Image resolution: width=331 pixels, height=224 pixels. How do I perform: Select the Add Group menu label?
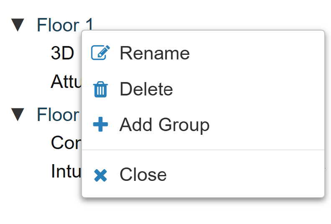(164, 125)
